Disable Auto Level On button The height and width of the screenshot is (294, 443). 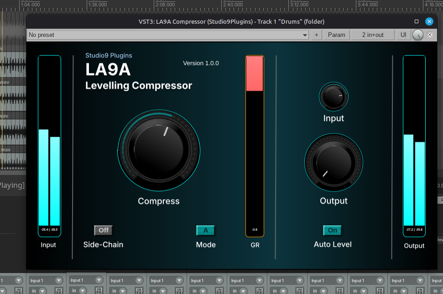[333, 230]
